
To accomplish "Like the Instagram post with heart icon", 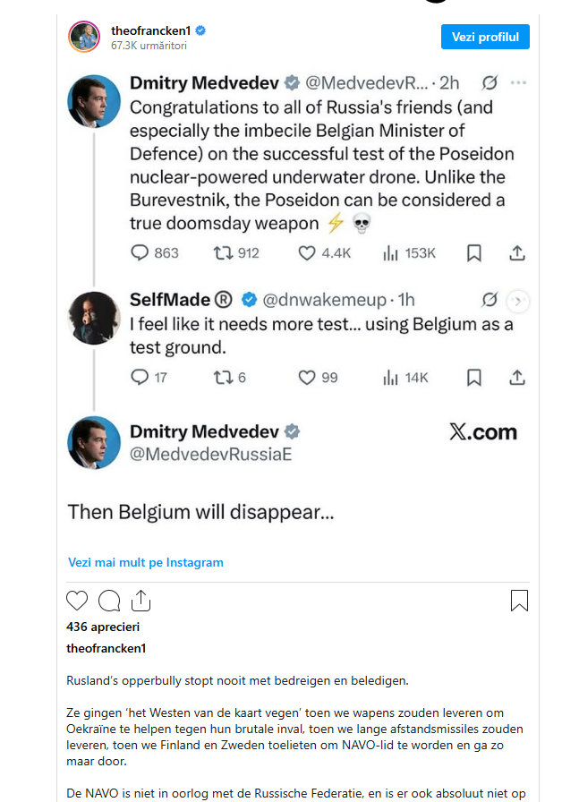I will pyautogui.click(x=78, y=600).
